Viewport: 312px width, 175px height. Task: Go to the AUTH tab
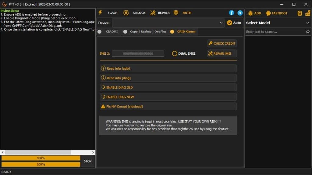tap(183, 13)
